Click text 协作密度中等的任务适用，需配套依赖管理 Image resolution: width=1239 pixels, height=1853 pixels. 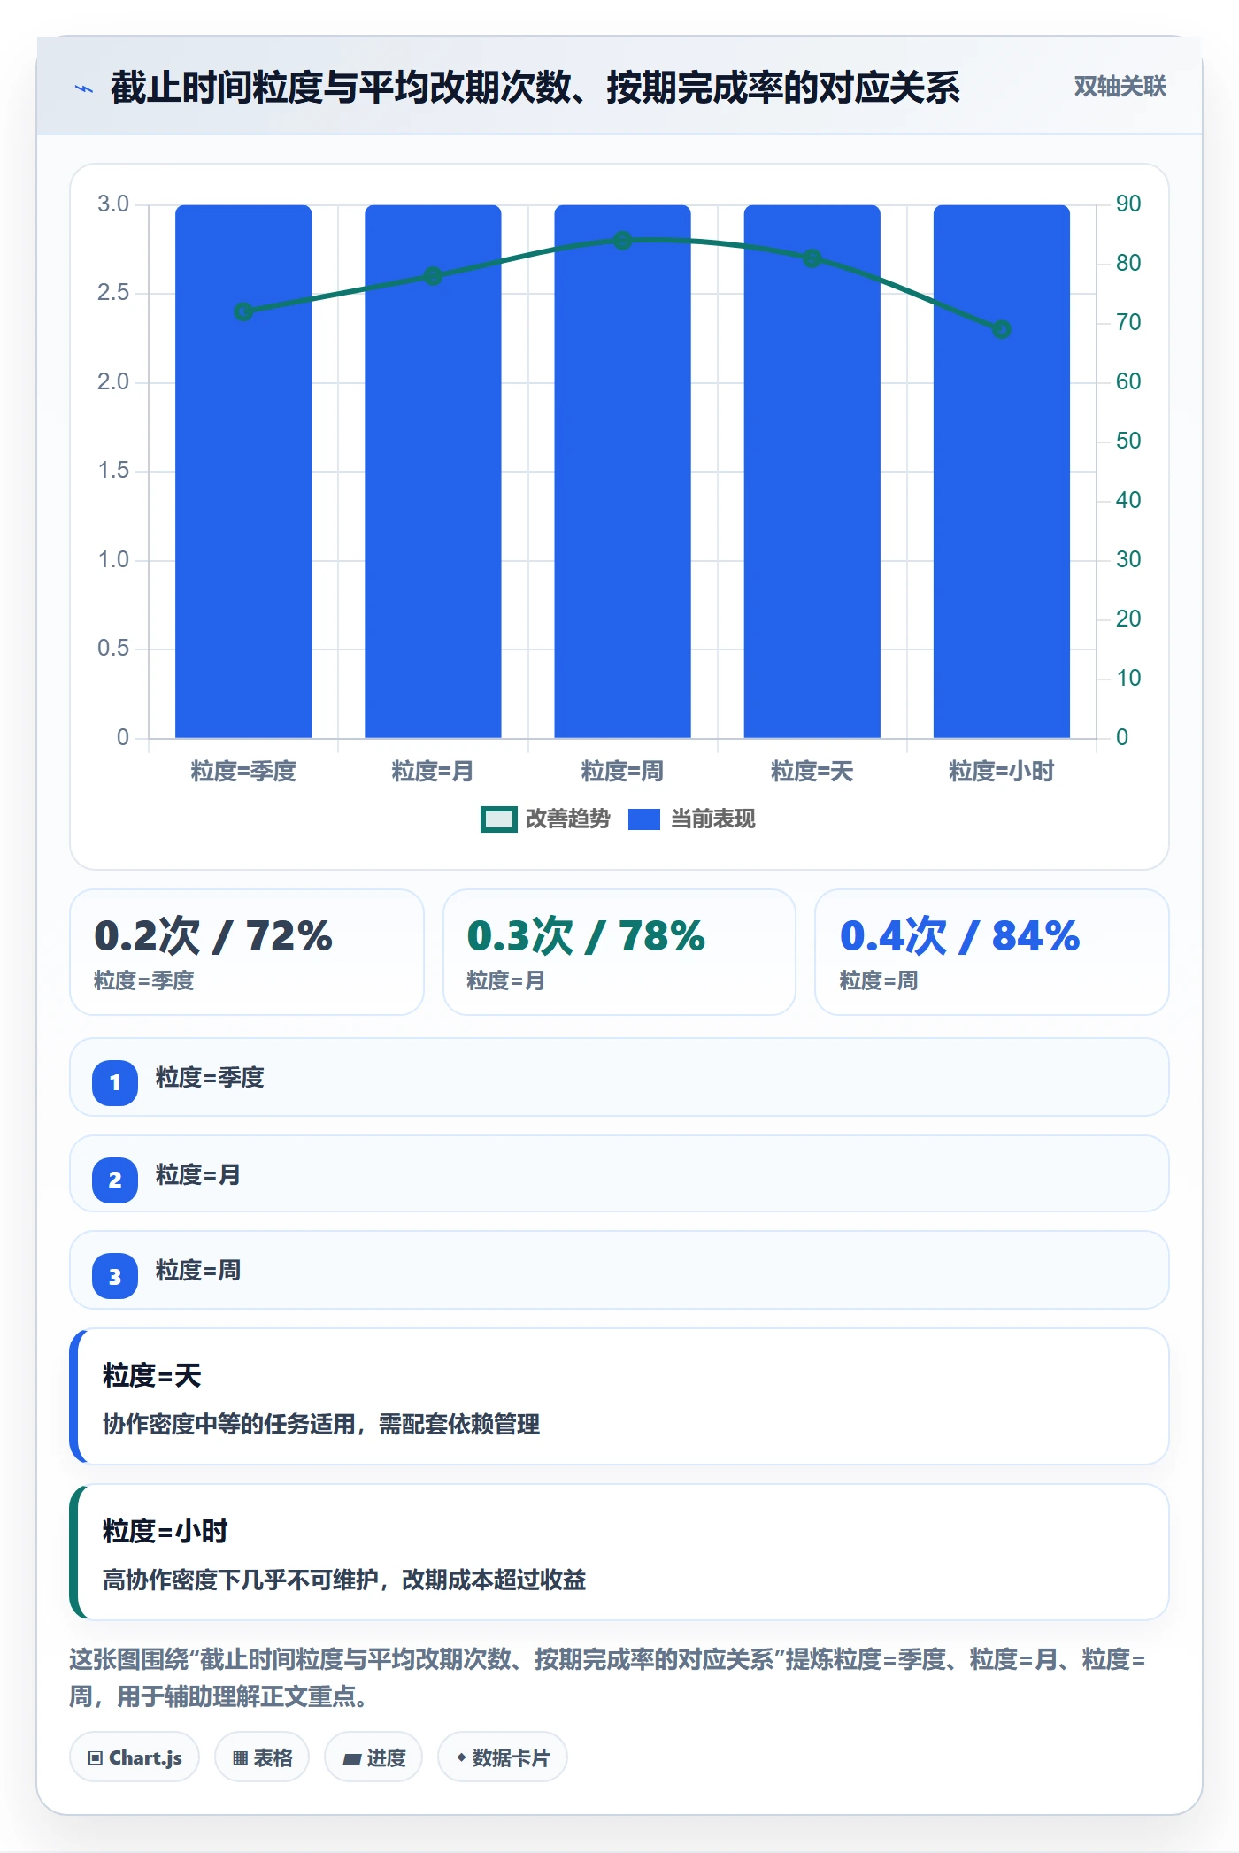[x=321, y=1424]
